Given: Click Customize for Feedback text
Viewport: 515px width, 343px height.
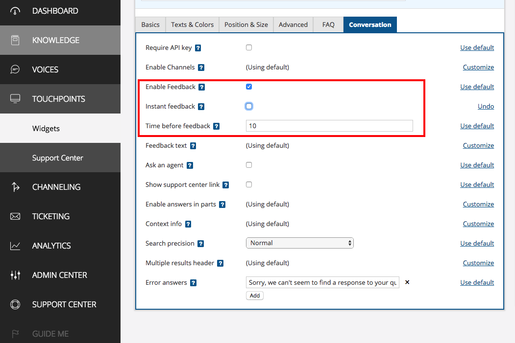Looking at the screenshot, I should [478, 145].
